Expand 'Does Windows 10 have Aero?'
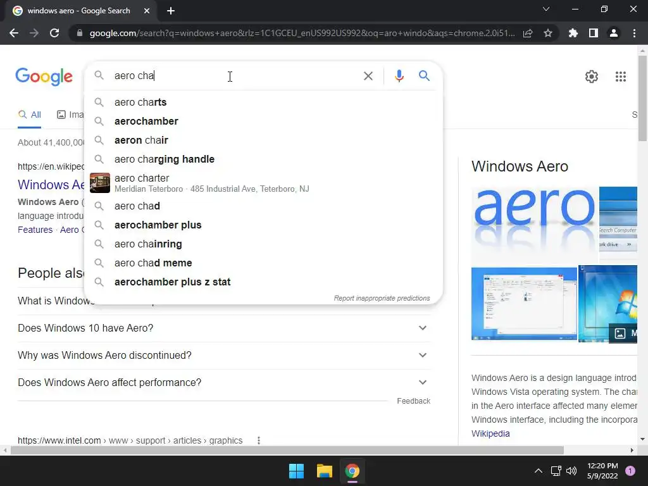Viewport: 648px width, 486px height. (223, 328)
